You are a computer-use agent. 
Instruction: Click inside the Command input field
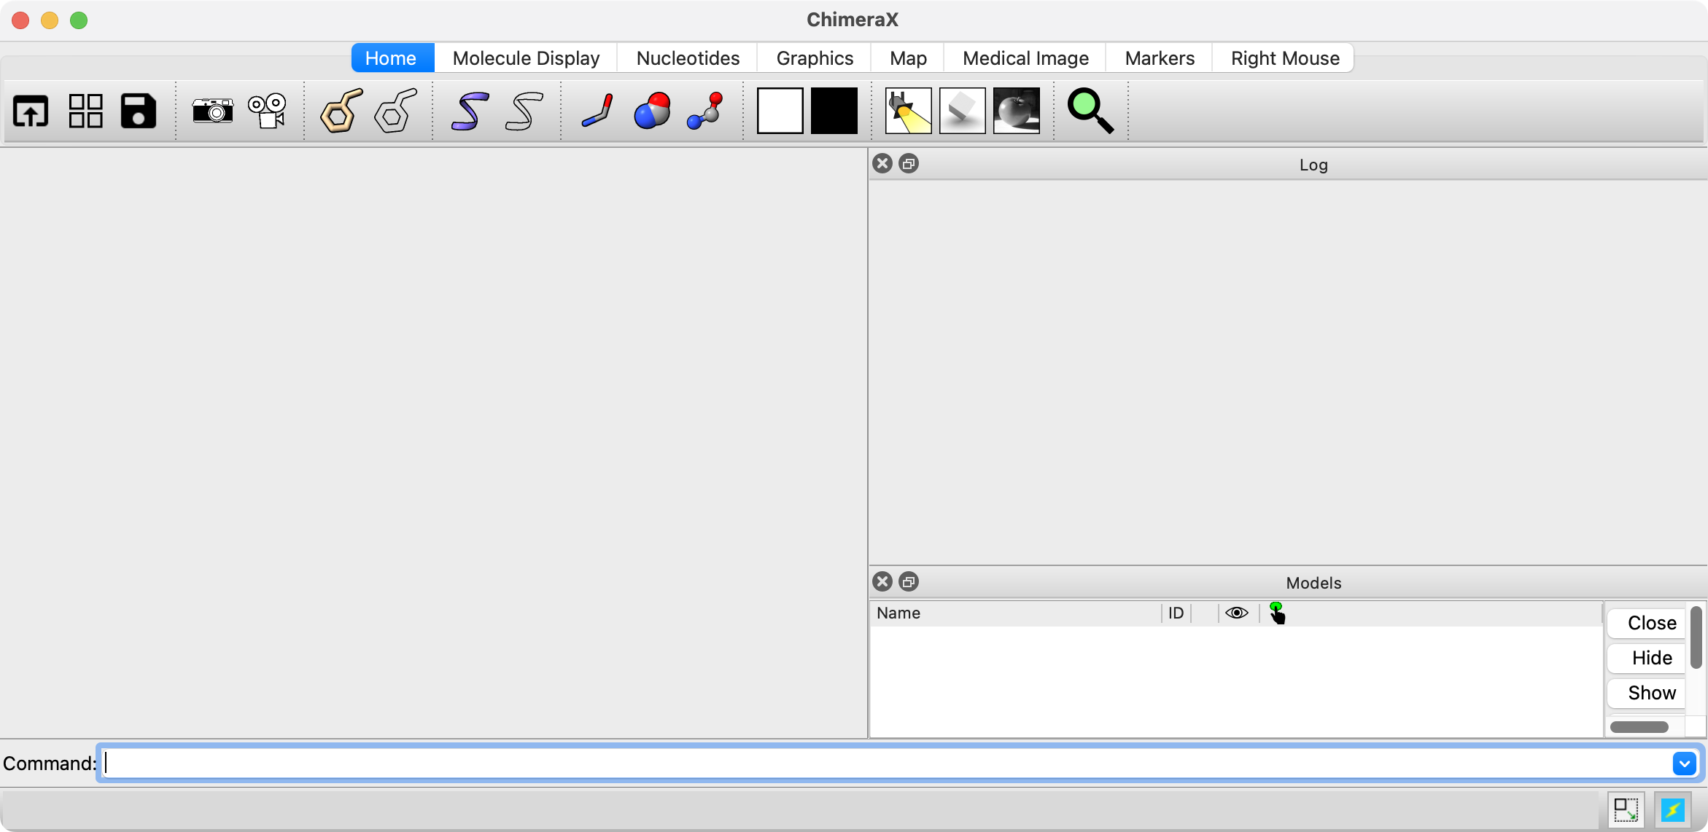tap(875, 764)
